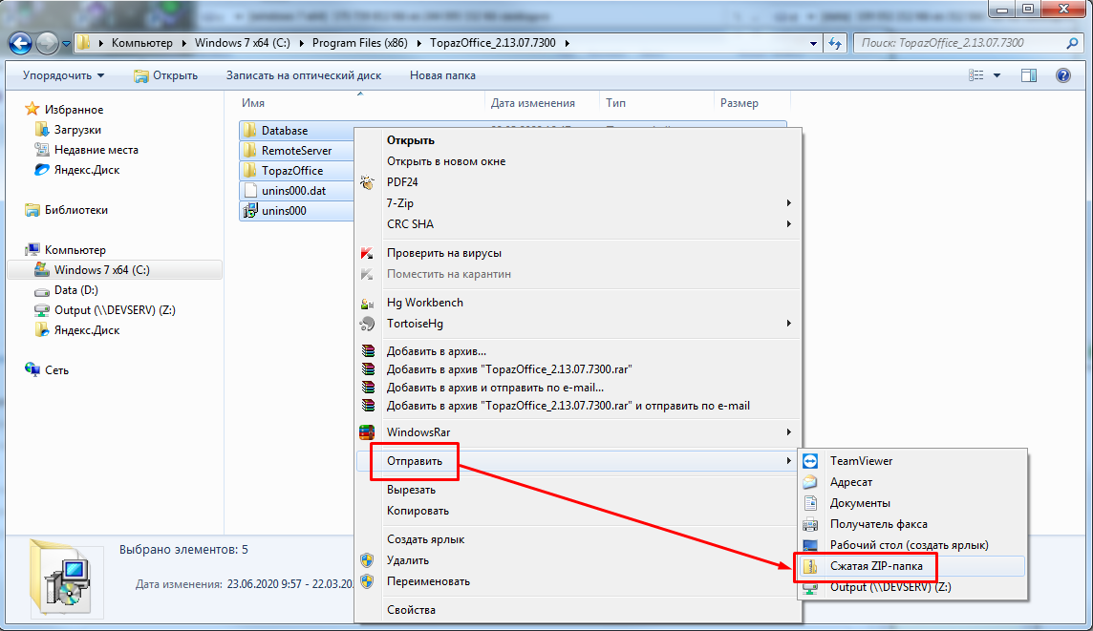Select Сжатая ZIP-папка in submenu
Viewport: 1093px width, 631px height.
[x=912, y=566]
